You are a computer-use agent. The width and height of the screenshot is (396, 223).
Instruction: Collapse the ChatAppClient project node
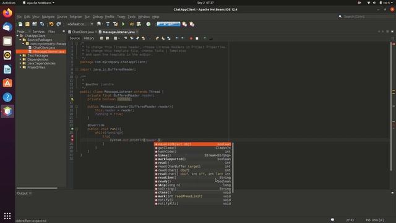click(17, 36)
